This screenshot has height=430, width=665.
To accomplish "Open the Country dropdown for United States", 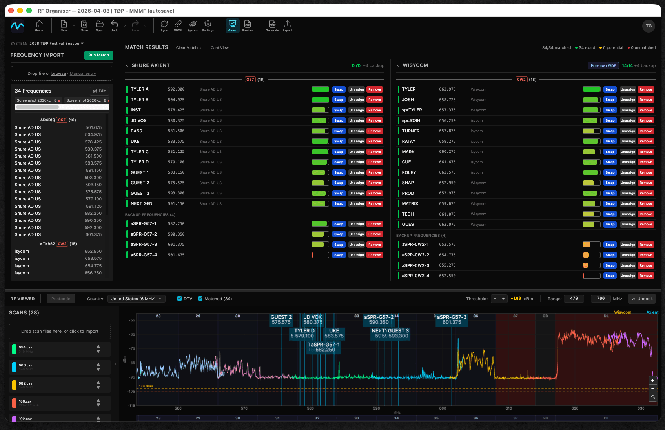I will click(x=136, y=298).
